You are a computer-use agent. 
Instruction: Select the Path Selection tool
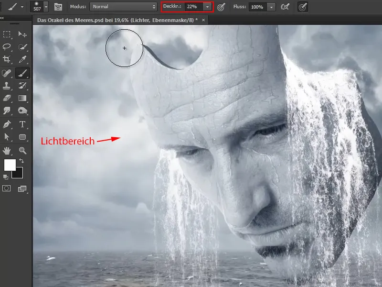(7, 137)
